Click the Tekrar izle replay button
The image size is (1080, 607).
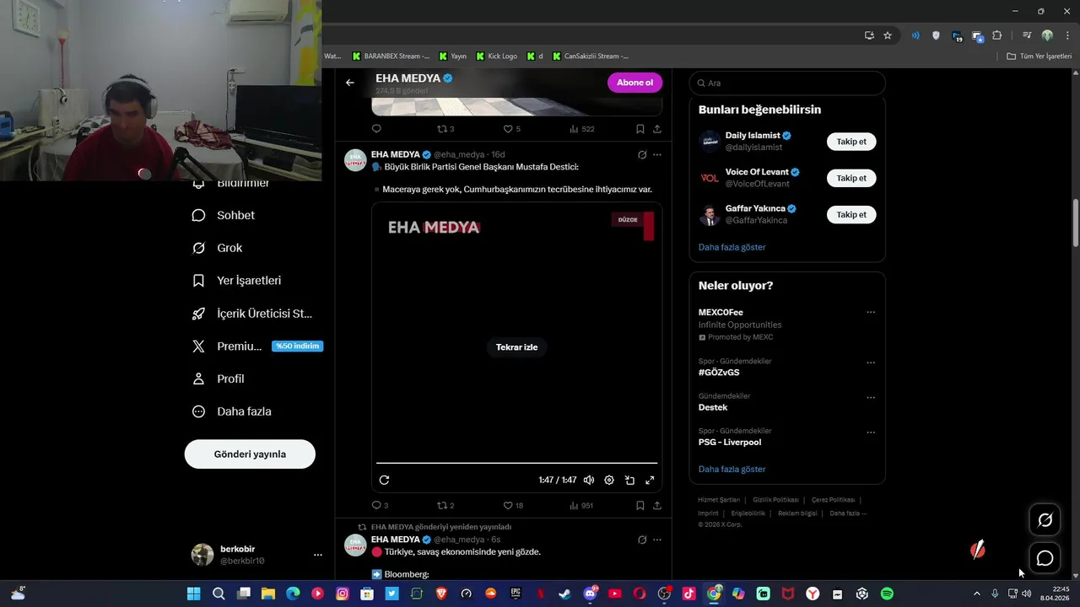pos(516,347)
